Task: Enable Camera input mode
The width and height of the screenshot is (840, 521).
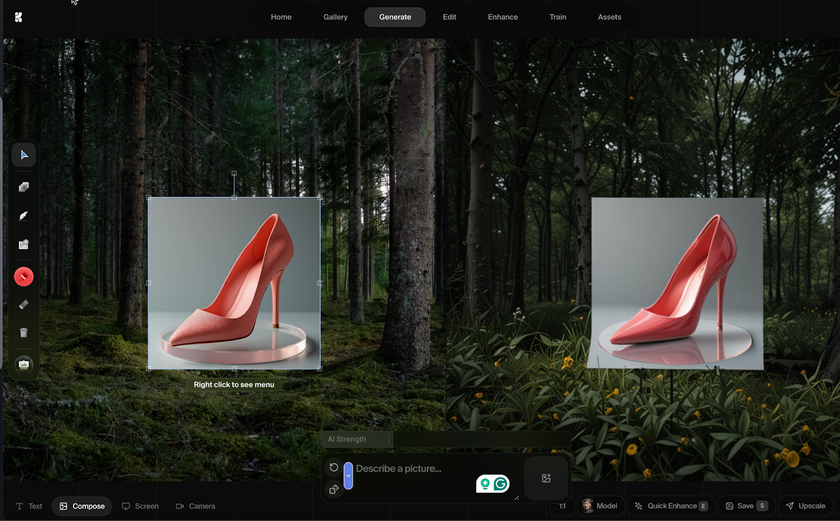Action: pos(195,506)
